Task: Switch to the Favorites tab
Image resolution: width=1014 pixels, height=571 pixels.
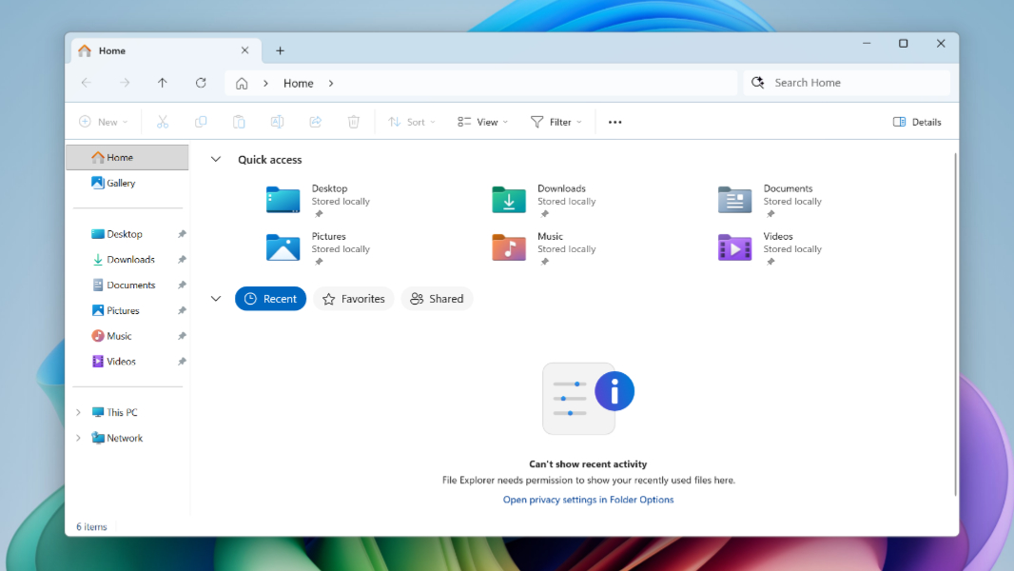Action: pyautogui.click(x=353, y=299)
